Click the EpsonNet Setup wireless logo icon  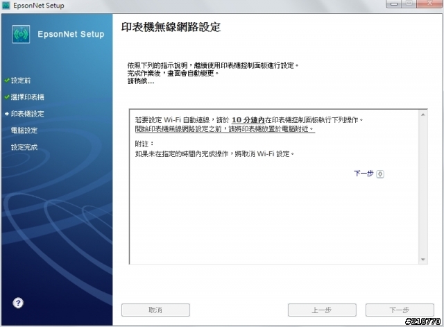click(21, 34)
